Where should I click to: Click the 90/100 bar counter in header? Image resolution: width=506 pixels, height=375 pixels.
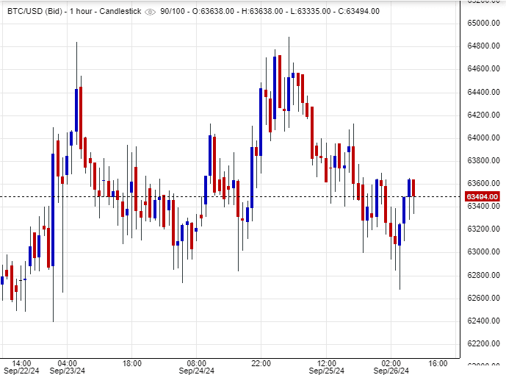[x=173, y=12]
